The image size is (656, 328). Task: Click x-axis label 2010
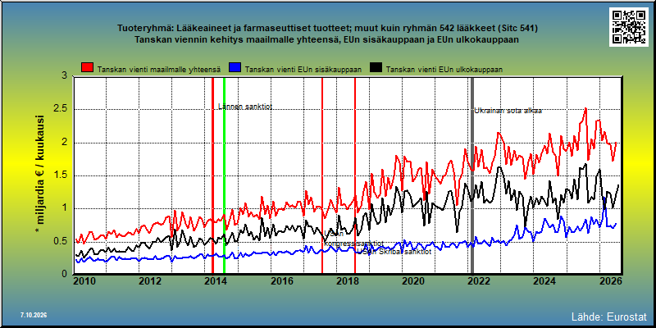pos(85,281)
